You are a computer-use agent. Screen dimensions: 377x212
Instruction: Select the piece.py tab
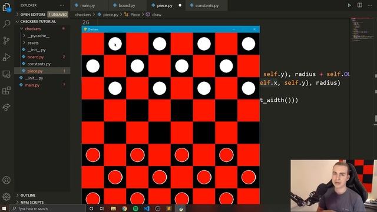[x=165, y=5]
